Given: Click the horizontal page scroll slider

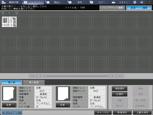Looking at the screenshot, I should (76, 76).
